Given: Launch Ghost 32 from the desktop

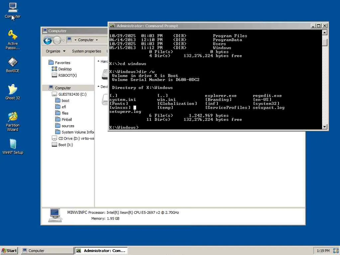Looking at the screenshot, I should (13, 92).
